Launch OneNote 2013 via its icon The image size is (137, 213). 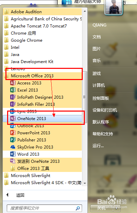(13, 118)
